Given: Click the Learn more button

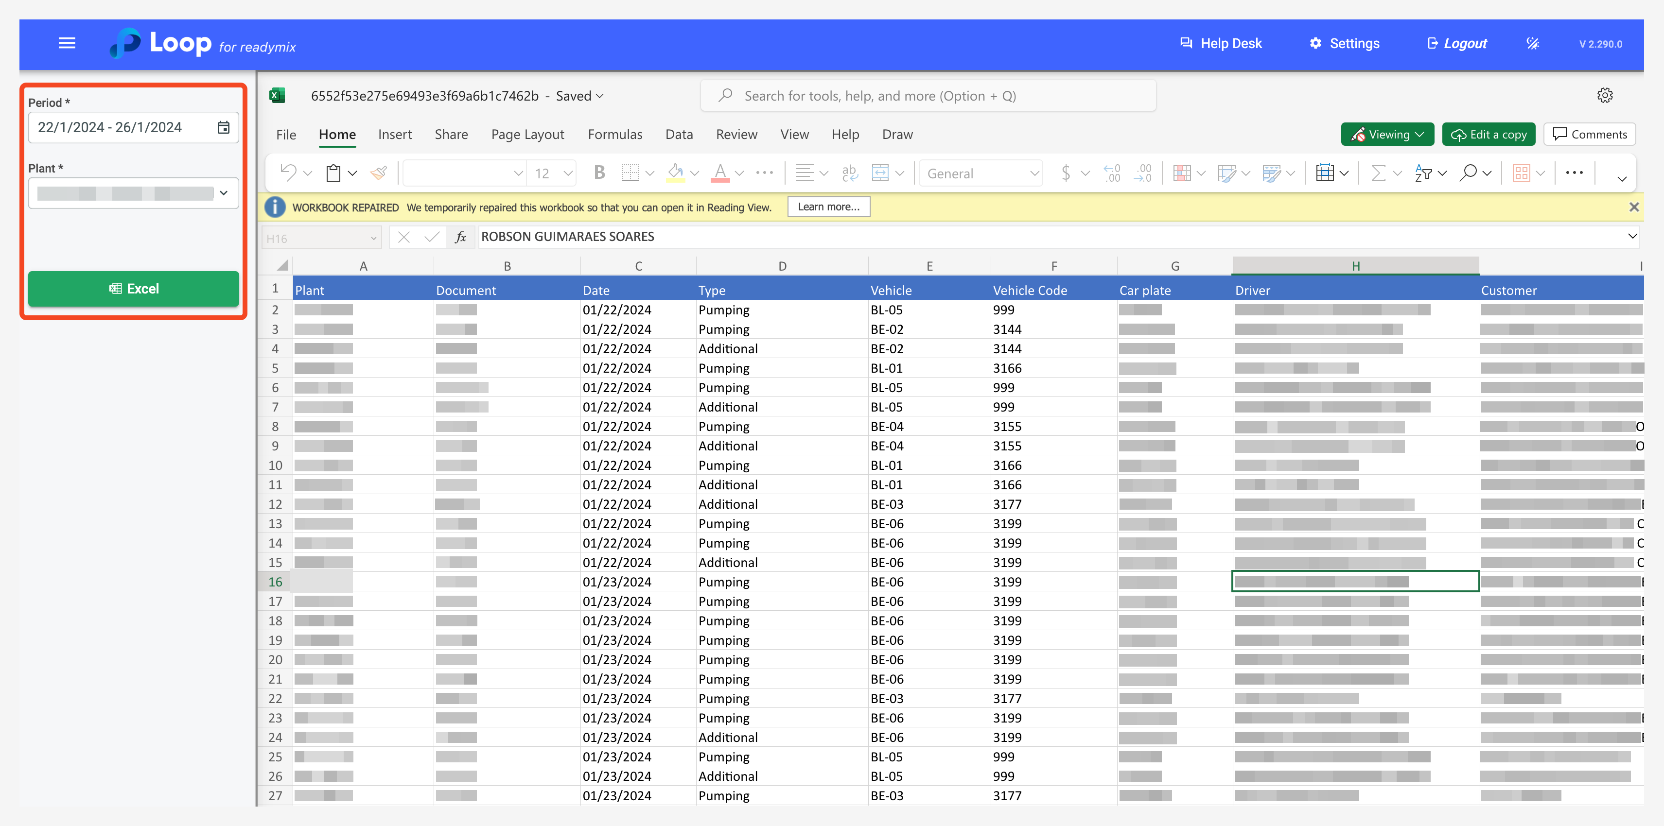Looking at the screenshot, I should 828,206.
